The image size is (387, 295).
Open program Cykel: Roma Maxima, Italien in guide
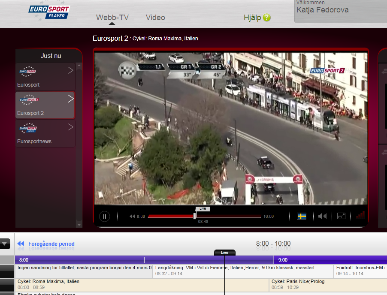point(142,284)
